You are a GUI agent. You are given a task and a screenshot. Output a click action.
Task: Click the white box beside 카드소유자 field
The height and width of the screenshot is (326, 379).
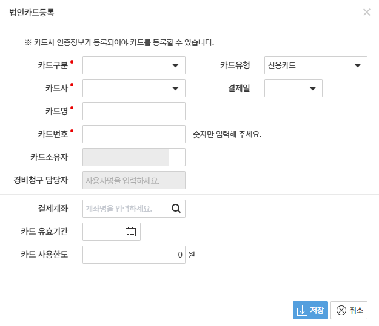pos(177,157)
